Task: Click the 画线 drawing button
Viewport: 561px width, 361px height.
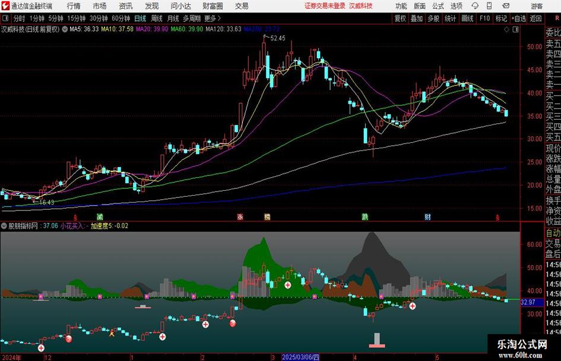Action: pyautogui.click(x=468, y=18)
